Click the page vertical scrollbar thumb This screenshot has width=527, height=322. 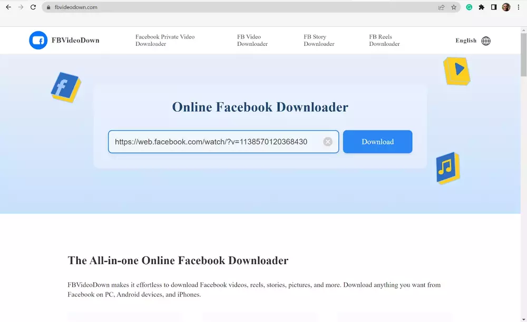tap(524, 55)
